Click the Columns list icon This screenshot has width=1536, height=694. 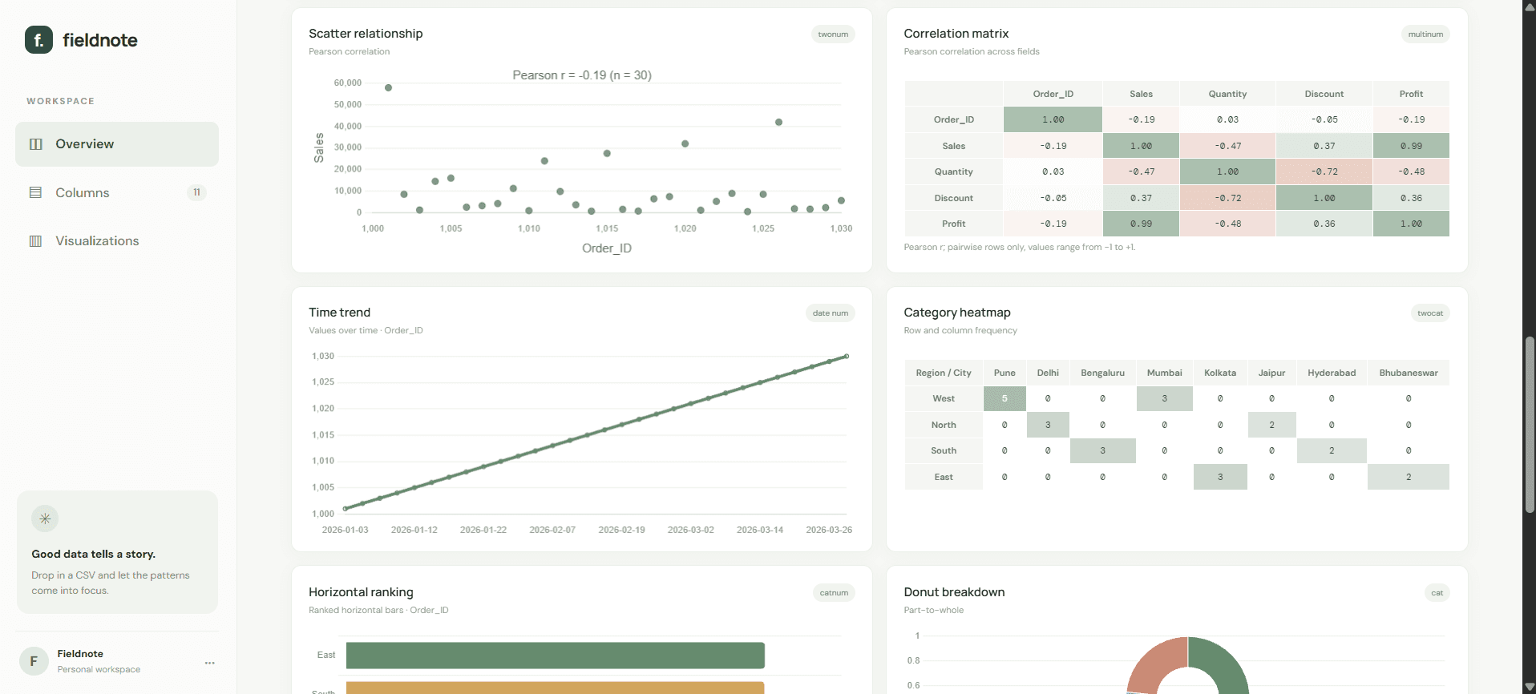coord(35,192)
